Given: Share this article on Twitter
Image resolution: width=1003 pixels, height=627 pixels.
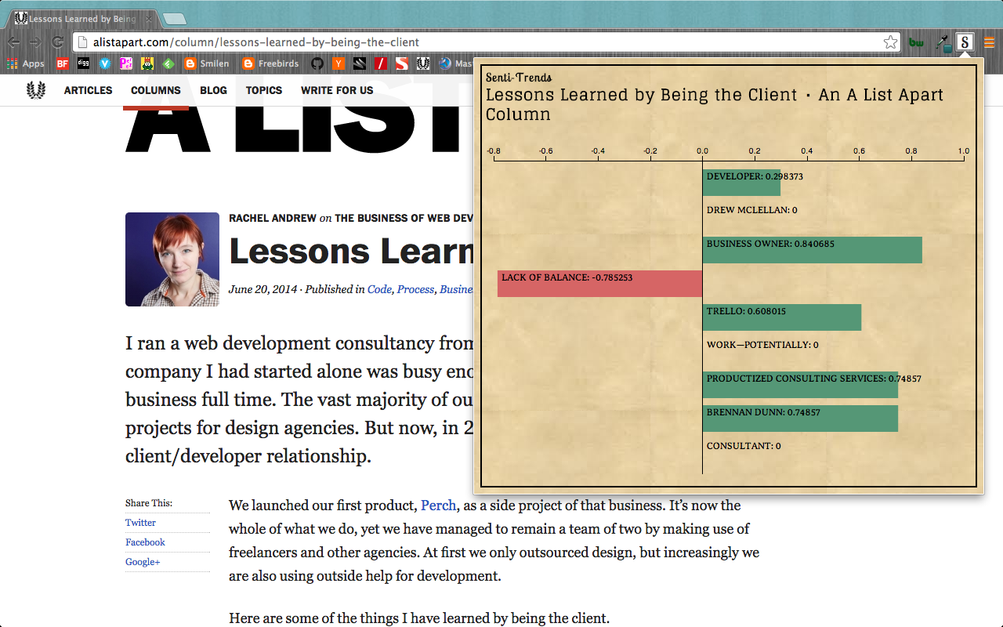Looking at the screenshot, I should 140,523.
